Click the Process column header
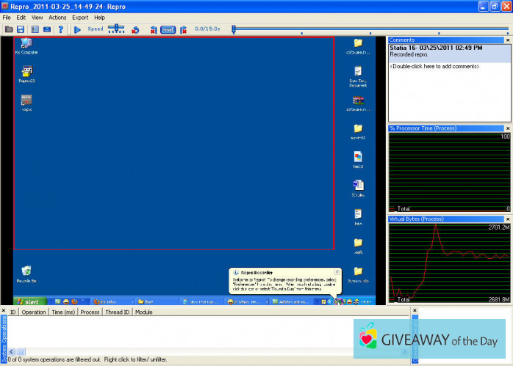This screenshot has height=366, width=513. tap(90, 312)
